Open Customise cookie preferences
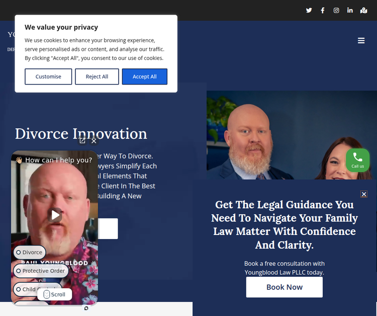This screenshot has width=377, height=316. pyautogui.click(x=48, y=76)
